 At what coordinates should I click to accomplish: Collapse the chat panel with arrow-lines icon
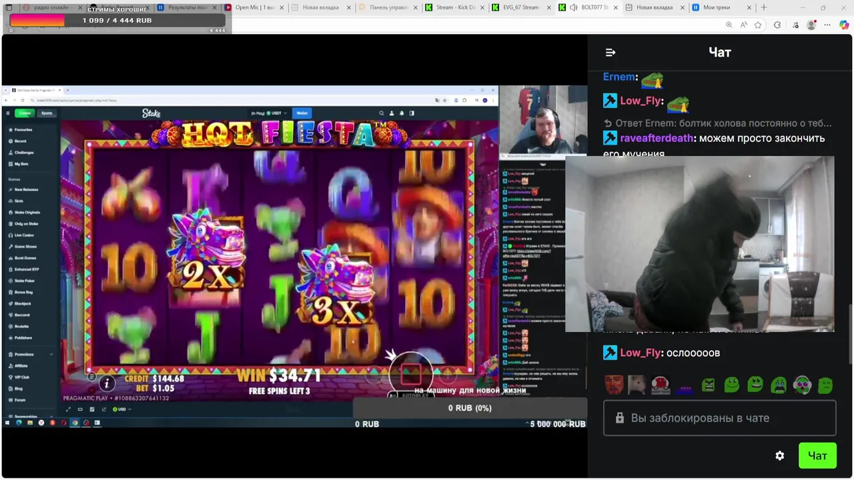pyautogui.click(x=610, y=53)
